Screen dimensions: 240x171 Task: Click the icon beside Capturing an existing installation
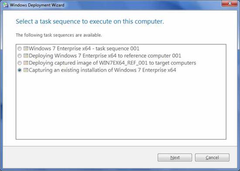tap(26, 70)
